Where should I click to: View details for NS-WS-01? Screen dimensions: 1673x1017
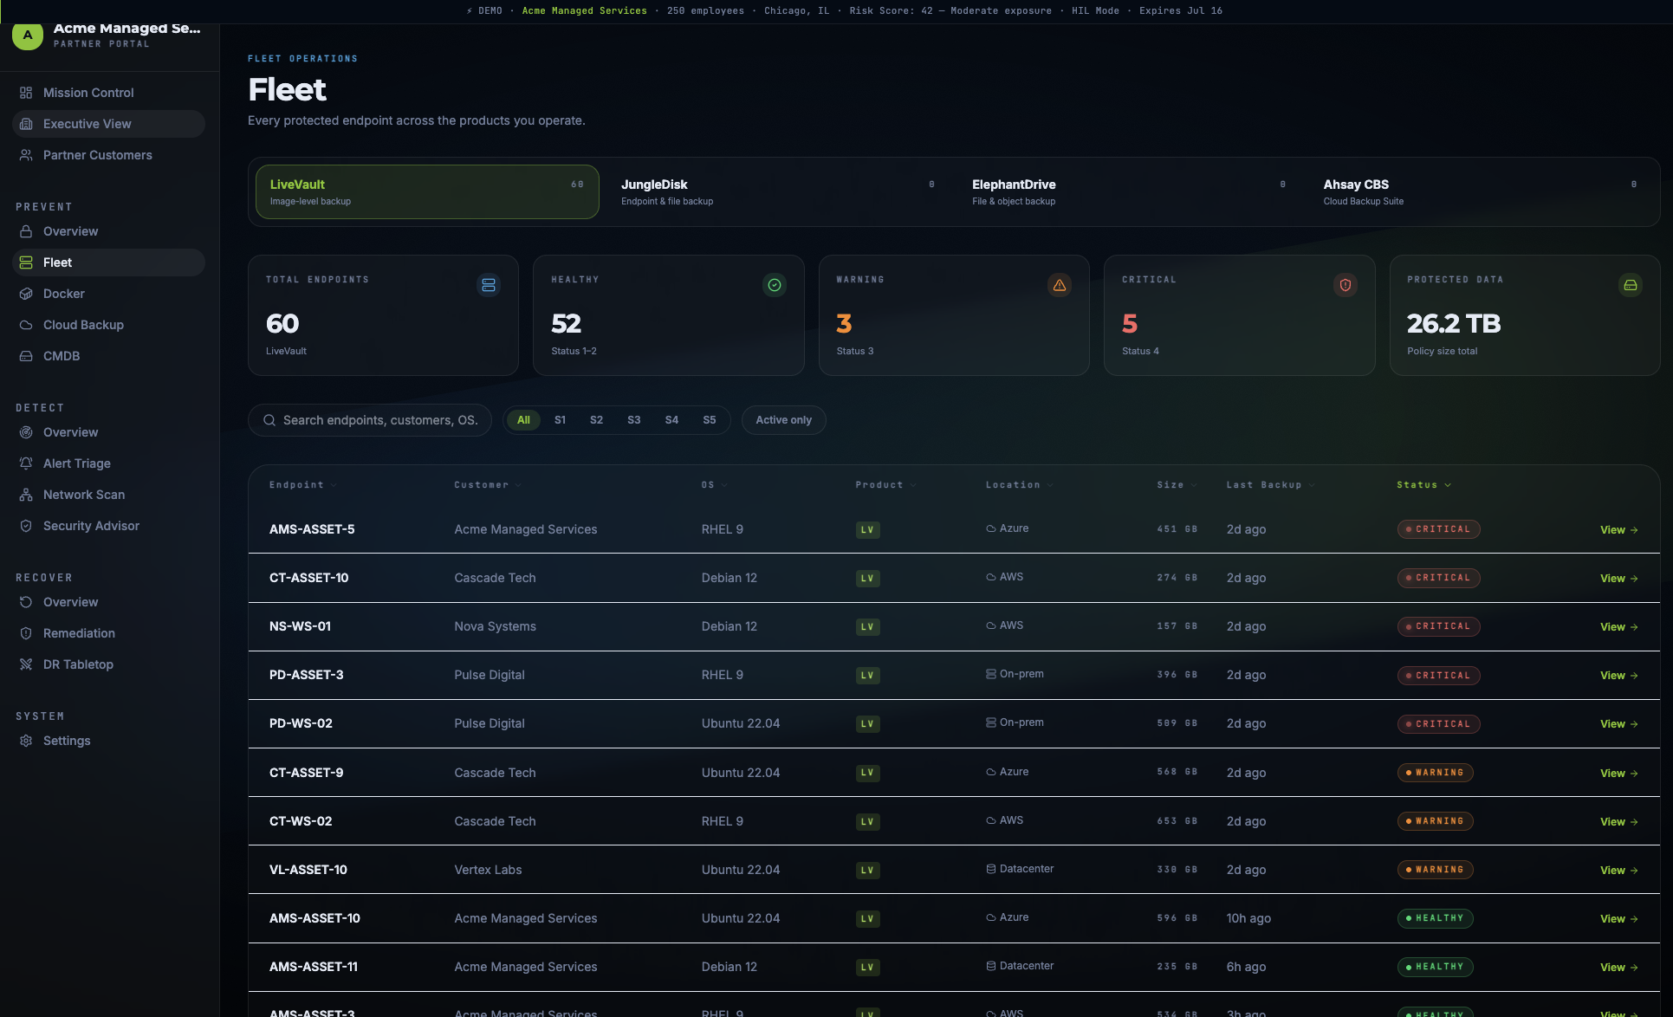point(1618,626)
